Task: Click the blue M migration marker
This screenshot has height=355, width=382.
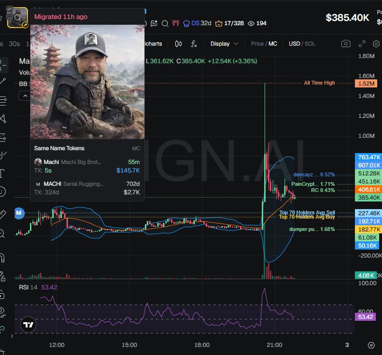Action: (19, 213)
